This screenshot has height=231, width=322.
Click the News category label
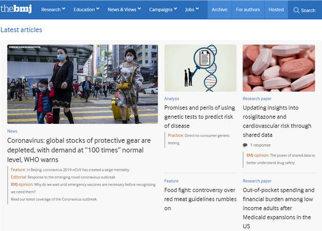coord(12,131)
